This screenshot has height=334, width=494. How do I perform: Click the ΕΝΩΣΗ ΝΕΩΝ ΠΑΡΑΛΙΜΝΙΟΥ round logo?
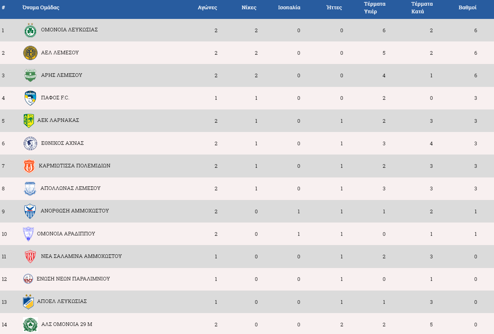(28, 279)
